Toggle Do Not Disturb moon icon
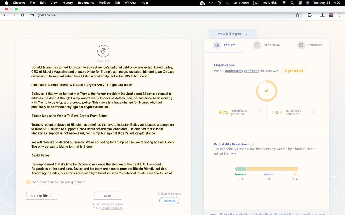Screen dimensions: 345x215 228,3
